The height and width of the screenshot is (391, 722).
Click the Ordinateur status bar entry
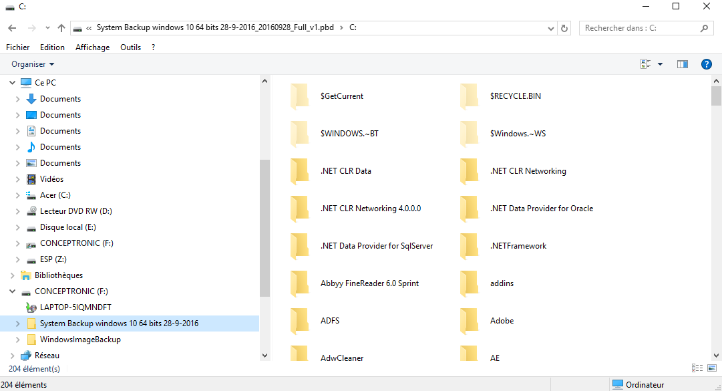pos(639,384)
